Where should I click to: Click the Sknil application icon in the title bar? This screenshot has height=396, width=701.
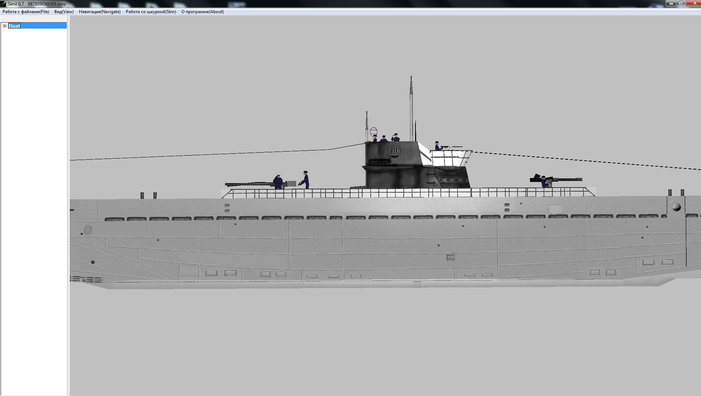(4, 3)
